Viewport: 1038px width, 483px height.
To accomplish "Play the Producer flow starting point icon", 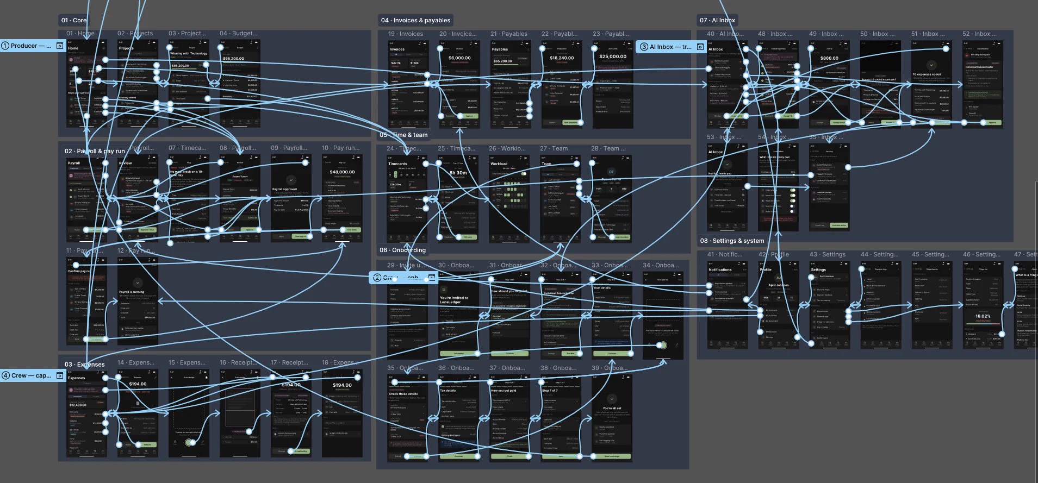I will pos(60,46).
